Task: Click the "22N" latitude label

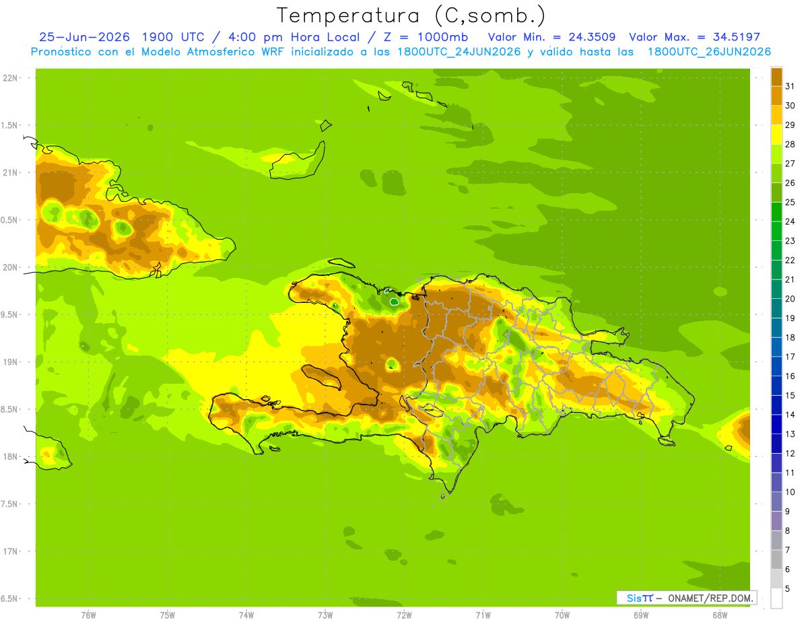Action: 10,78
